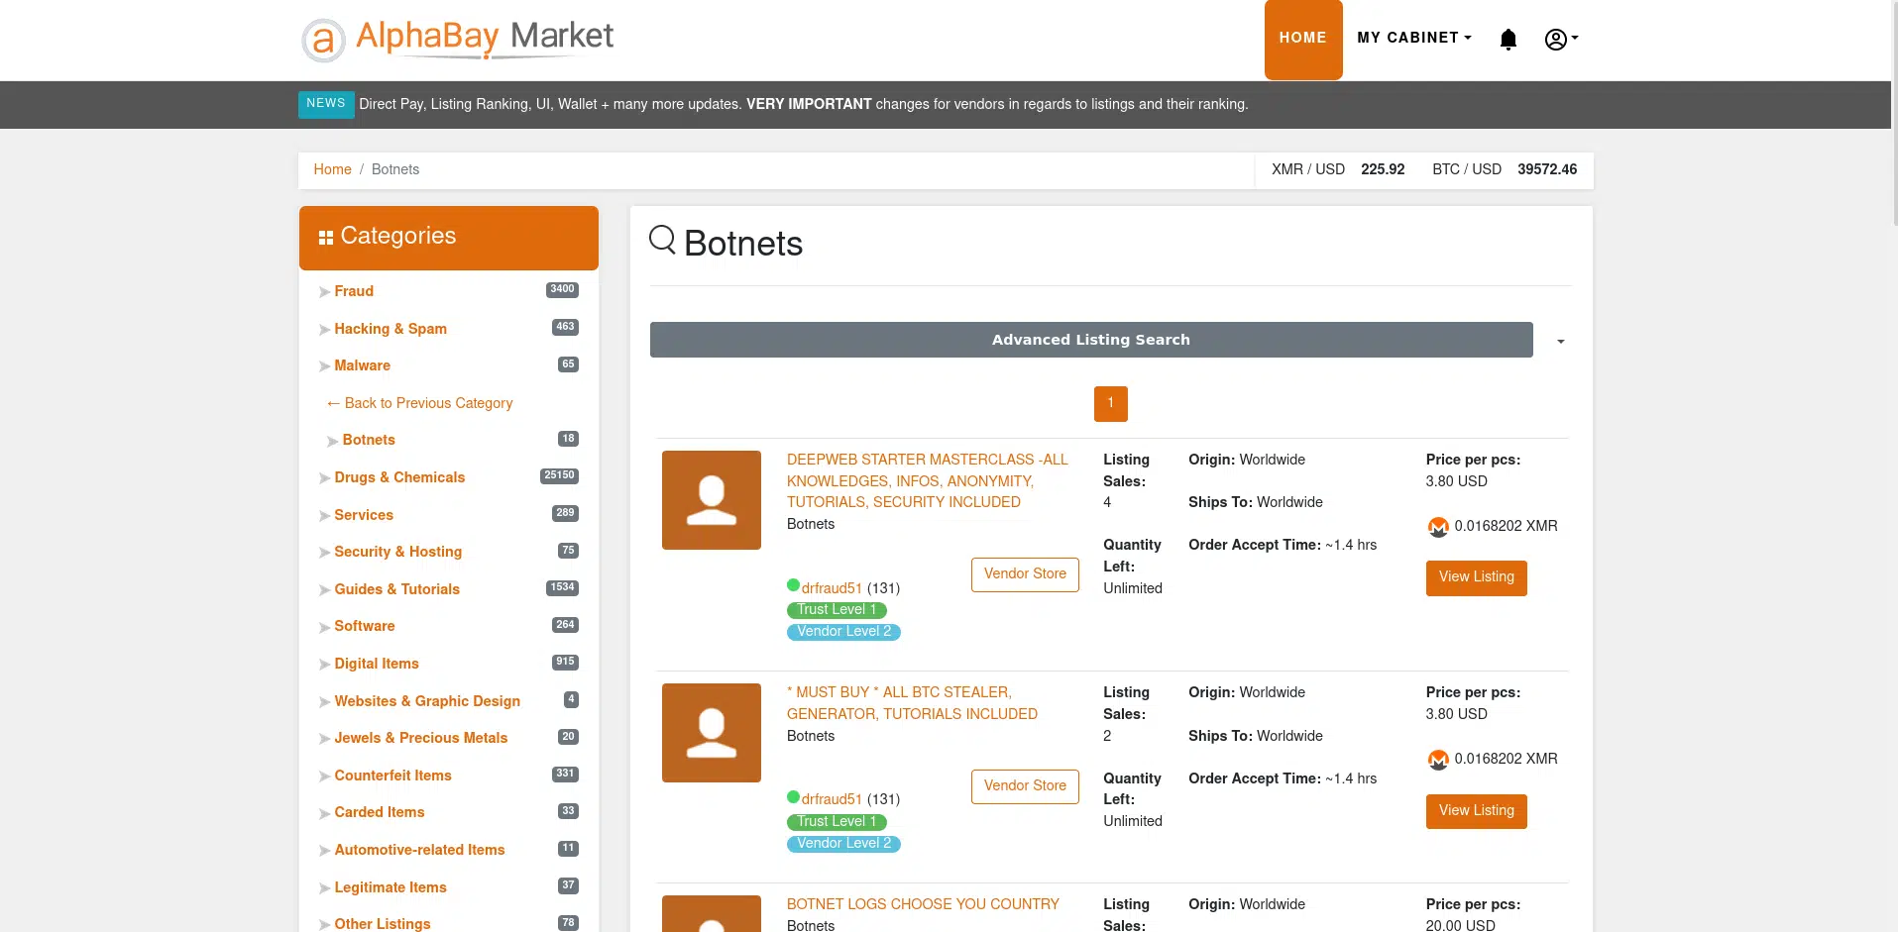Viewport: 1898px width, 932px height.
Task: Open drfraud51 profile in BTC STEALER listing
Action: 832,799
